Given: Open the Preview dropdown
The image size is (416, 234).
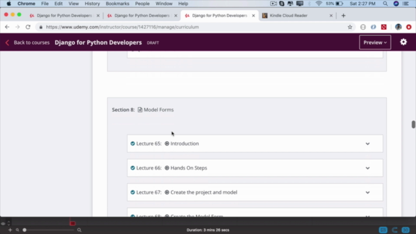Looking at the screenshot, I should [375, 42].
